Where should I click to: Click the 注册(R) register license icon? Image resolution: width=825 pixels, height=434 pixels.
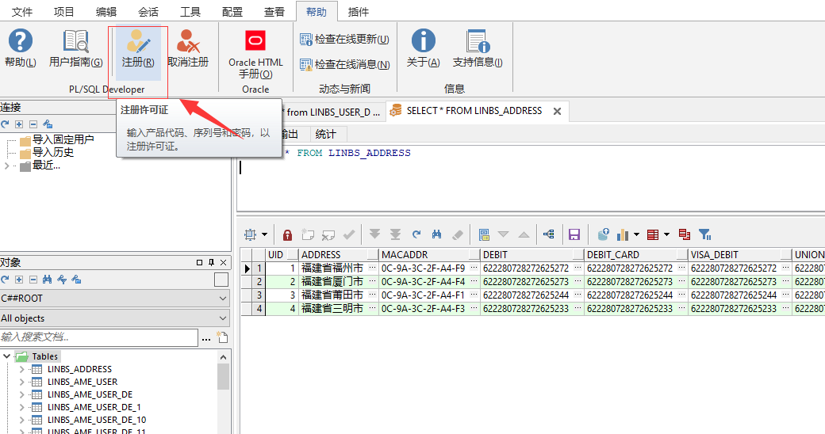(138, 48)
